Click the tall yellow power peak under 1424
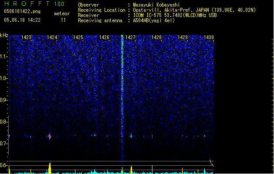Viewport: 274px width, 174px height. click(x=50, y=168)
